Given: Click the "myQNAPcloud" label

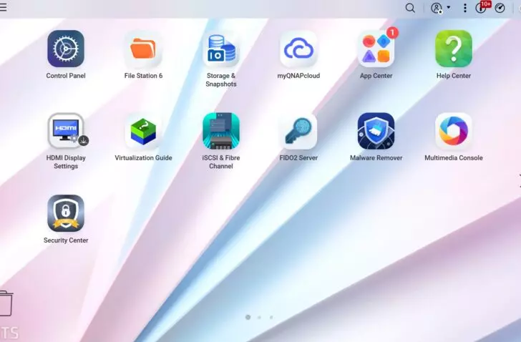Looking at the screenshot, I should pyautogui.click(x=298, y=76).
